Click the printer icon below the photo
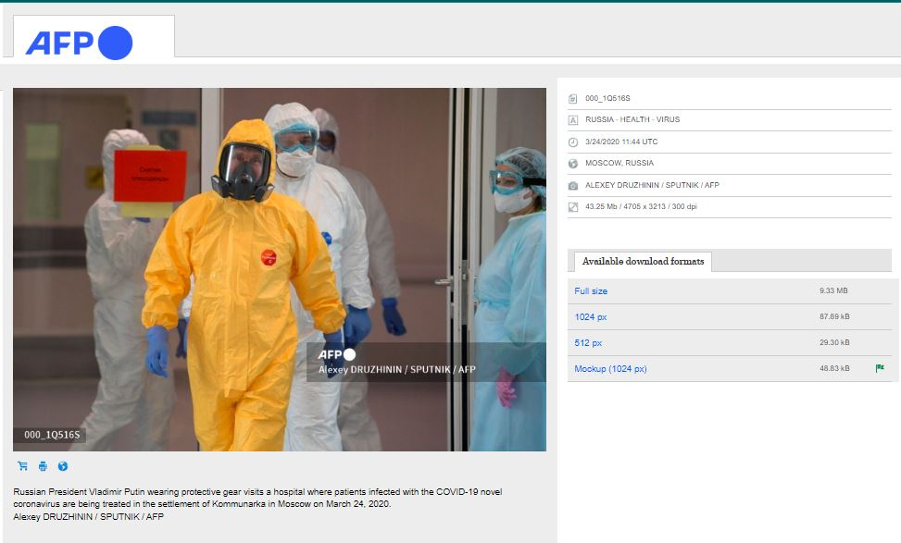This screenshot has height=543, width=901. 43,466
